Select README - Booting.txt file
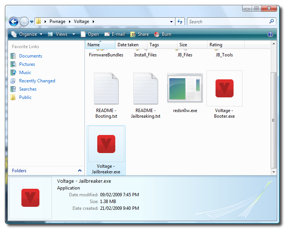The height and width of the screenshot is (229, 285). click(106, 88)
